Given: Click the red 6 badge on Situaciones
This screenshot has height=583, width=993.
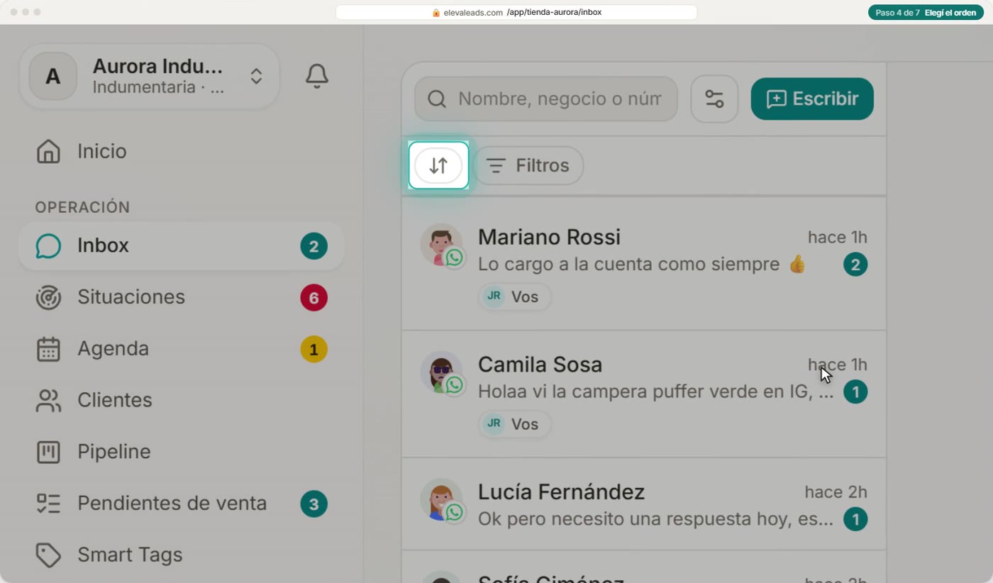Looking at the screenshot, I should (x=314, y=298).
